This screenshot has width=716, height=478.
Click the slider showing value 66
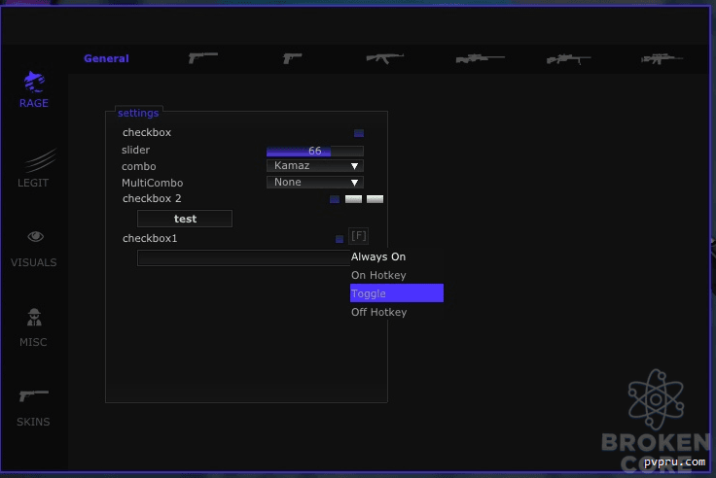(315, 151)
